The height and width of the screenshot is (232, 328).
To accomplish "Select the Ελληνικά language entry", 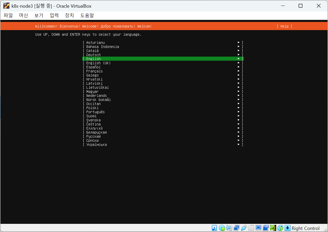I will coord(163,128).
